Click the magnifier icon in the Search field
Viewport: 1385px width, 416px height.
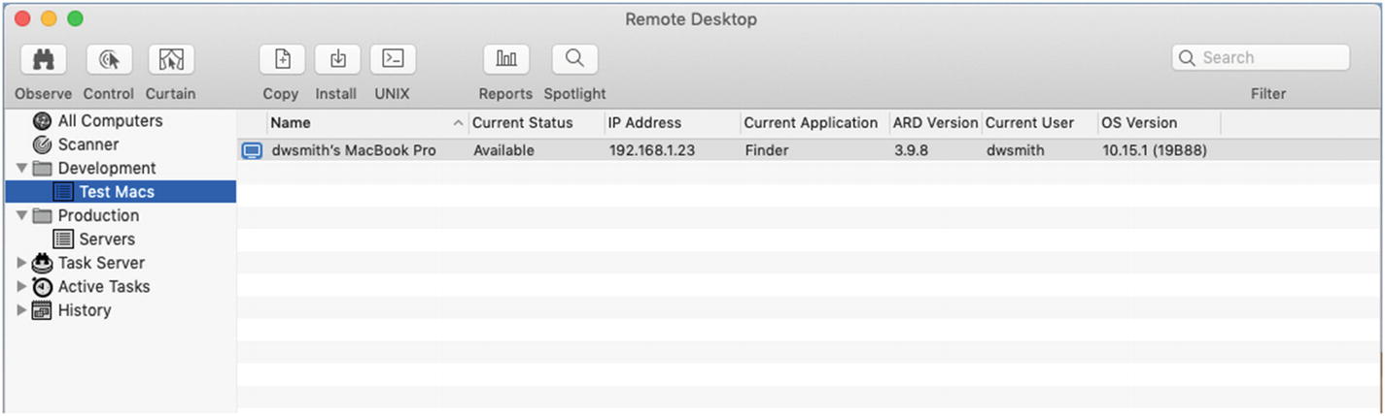pyautogui.click(x=1187, y=58)
